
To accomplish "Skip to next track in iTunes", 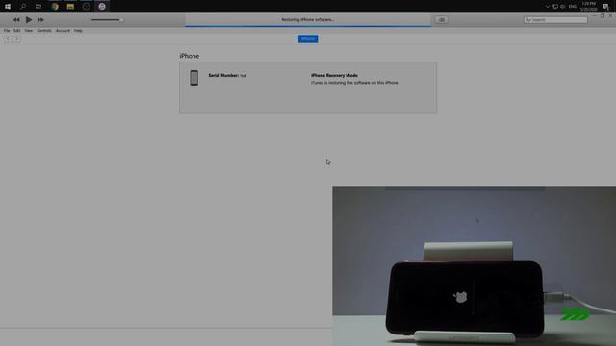I will (40, 19).
